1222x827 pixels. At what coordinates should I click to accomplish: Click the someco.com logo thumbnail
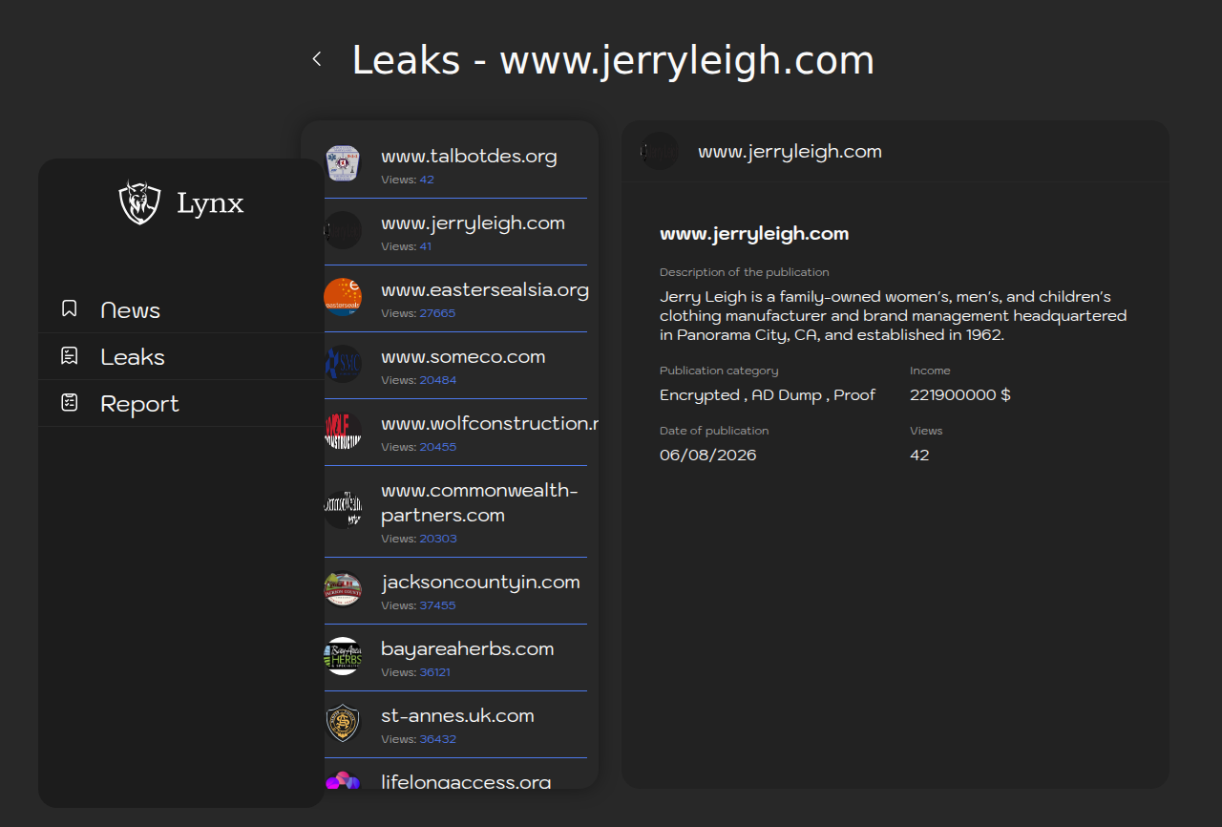343,364
